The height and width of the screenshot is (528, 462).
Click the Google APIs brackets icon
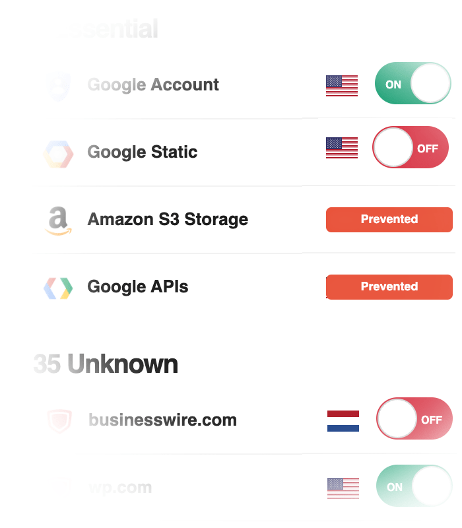pyautogui.click(x=58, y=286)
